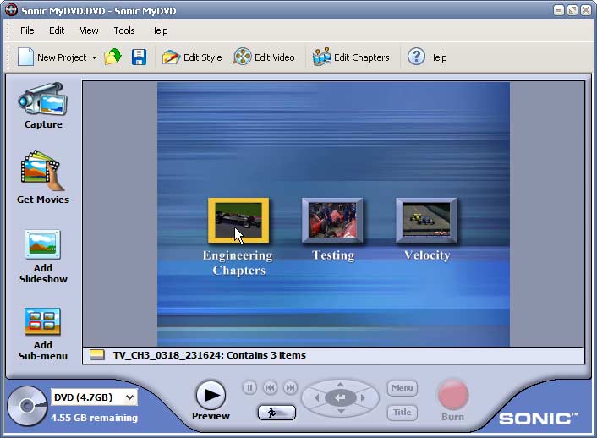Screen dimensions: 597x438
Task: Close the Sonic MyDVD window
Action: tap(586, 10)
